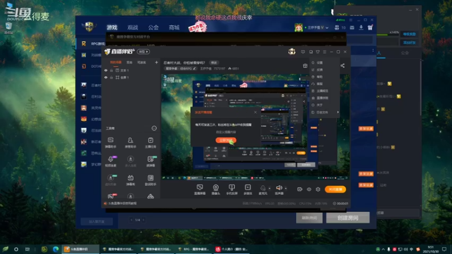Open stream settings gear beside 关闭直播
Screen dimensions: 452x254
(318, 189)
